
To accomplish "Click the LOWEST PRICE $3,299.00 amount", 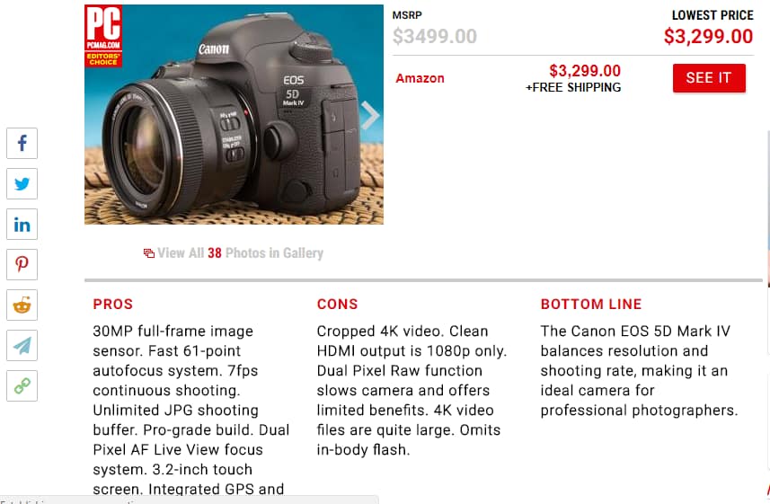I will click(708, 36).
